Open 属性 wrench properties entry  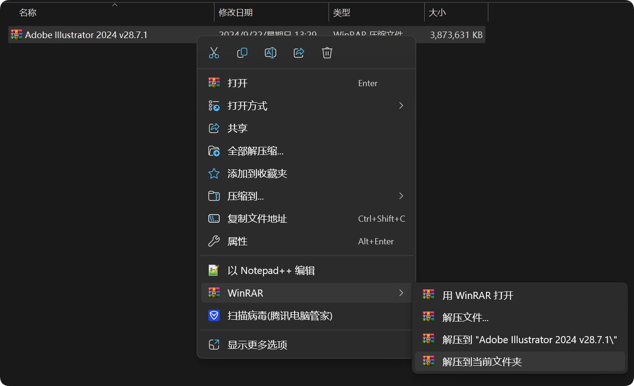[x=238, y=241]
